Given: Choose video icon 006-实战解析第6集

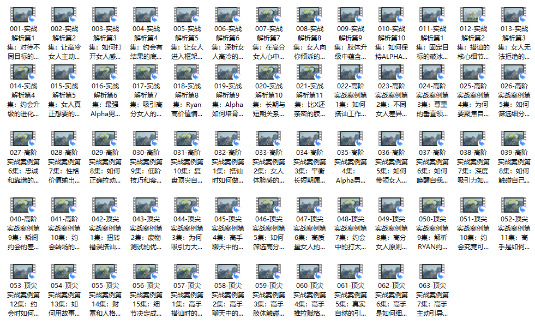Looking at the screenshot, I should pyautogui.click(x=228, y=15).
